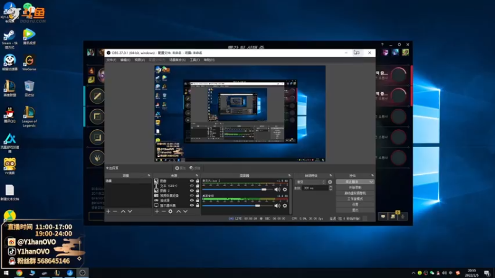Image resolution: width=495 pixels, height=278 pixels.
Task: Open transition properties gear next to transition dropdown
Action: pos(330,182)
